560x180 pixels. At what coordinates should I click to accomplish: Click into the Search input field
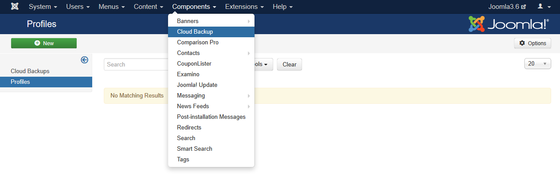point(135,64)
